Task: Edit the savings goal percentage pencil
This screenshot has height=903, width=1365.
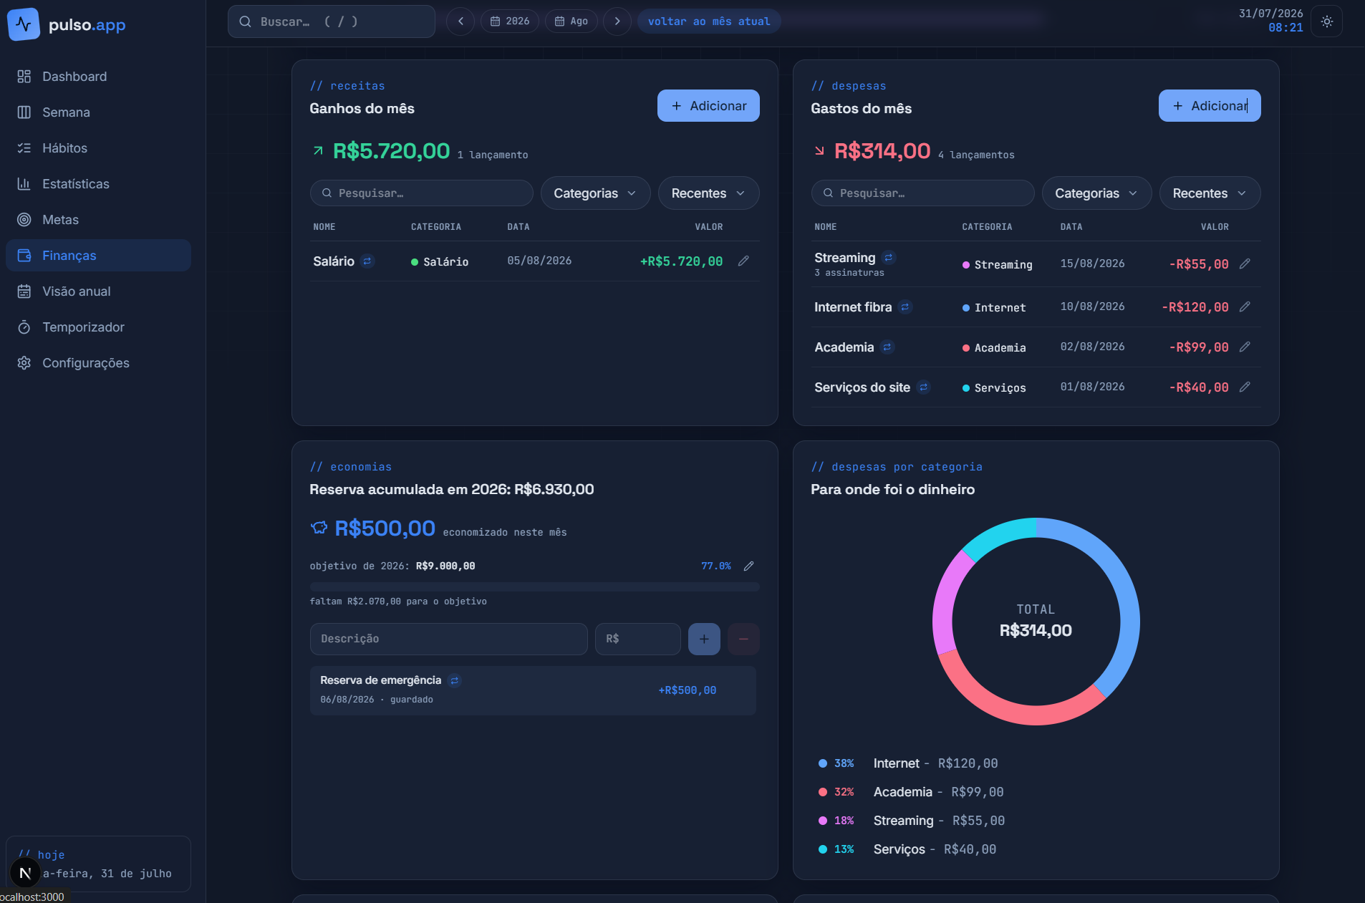Action: [x=748, y=566]
